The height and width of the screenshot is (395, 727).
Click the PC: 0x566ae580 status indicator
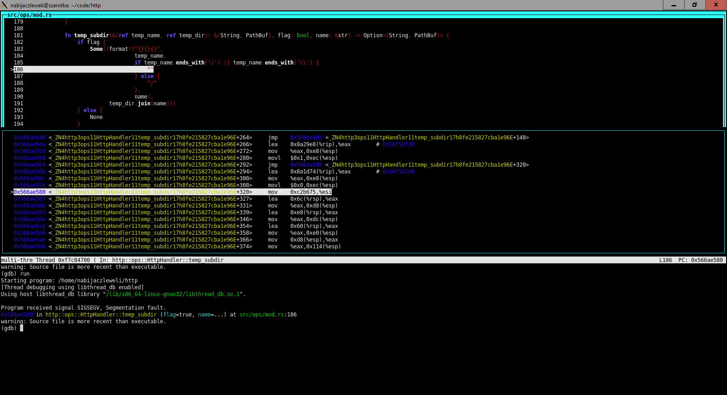(x=700, y=260)
